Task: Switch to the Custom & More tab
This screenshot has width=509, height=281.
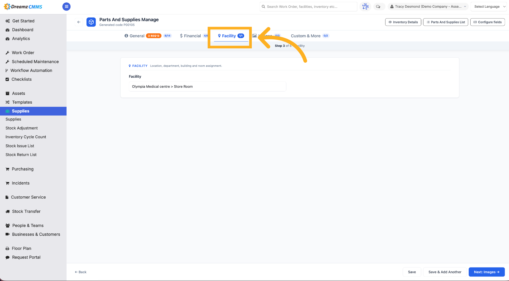Action: coord(310,36)
